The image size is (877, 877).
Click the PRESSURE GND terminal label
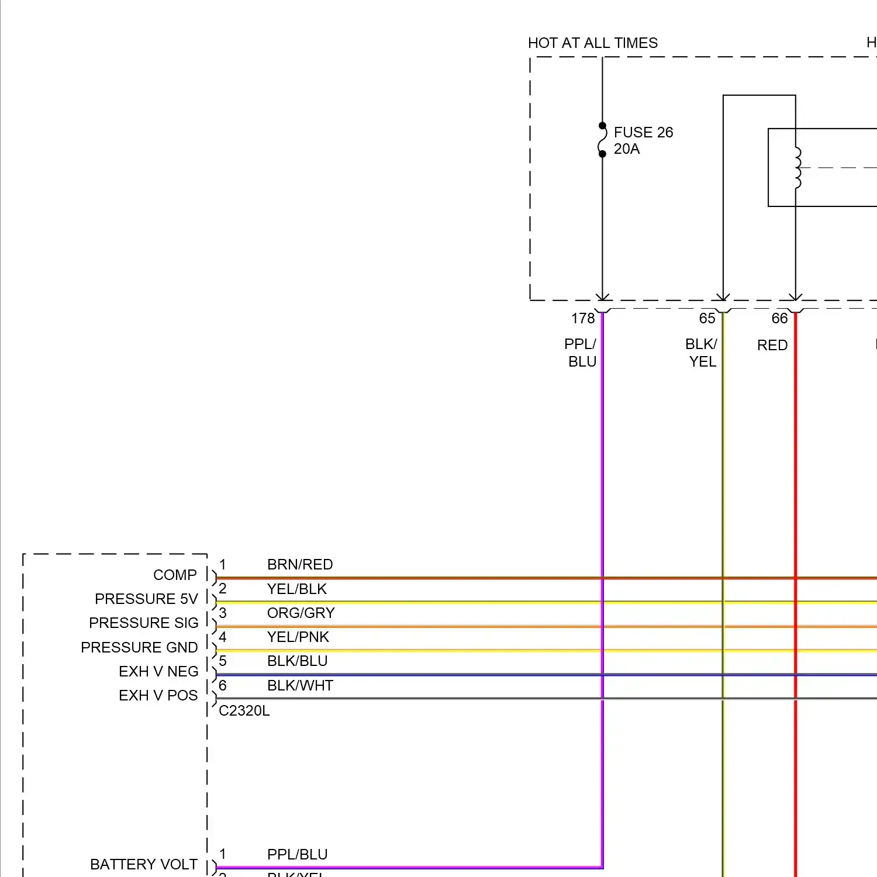click(x=139, y=647)
